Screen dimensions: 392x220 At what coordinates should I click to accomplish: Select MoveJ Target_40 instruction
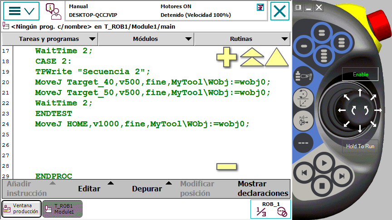coord(153,82)
